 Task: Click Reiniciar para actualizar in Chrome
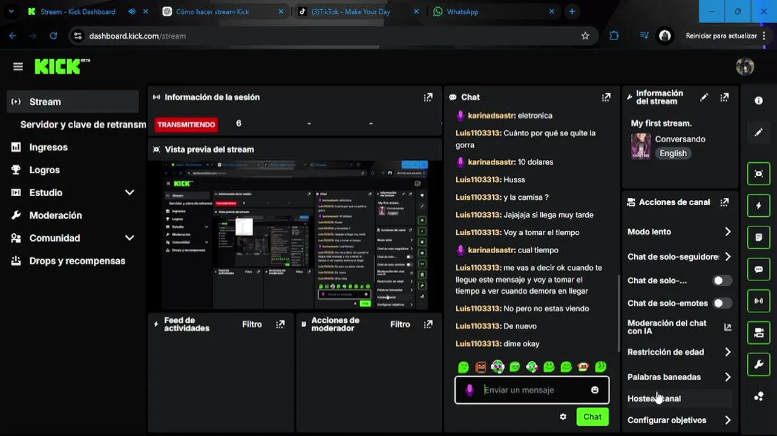(x=721, y=36)
